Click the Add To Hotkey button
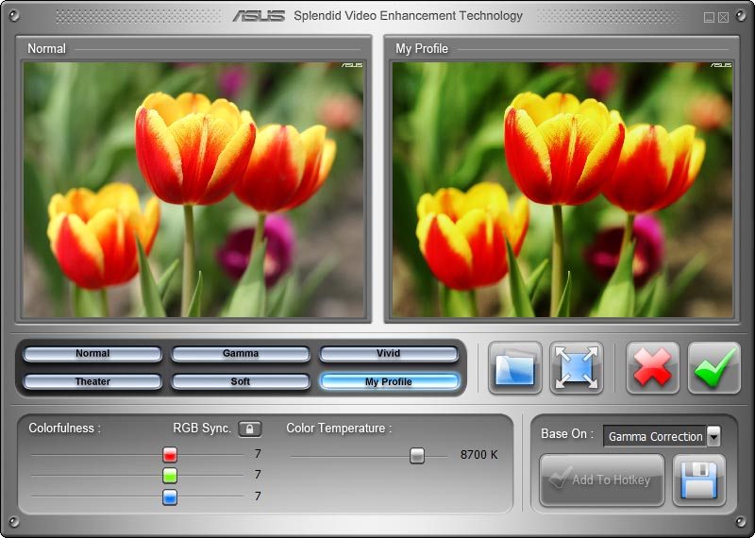The width and height of the screenshot is (755, 538). 602,480
